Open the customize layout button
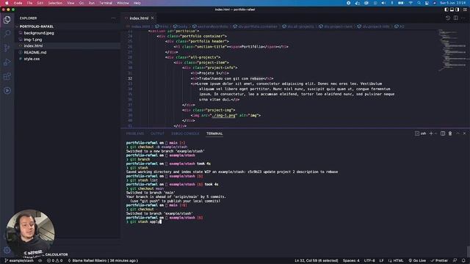The width and height of the screenshot is (470, 264). coord(465,10)
